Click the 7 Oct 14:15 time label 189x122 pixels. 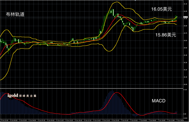[180, 120]
